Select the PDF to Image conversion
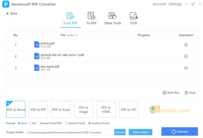203x138 pixels. point(84,109)
